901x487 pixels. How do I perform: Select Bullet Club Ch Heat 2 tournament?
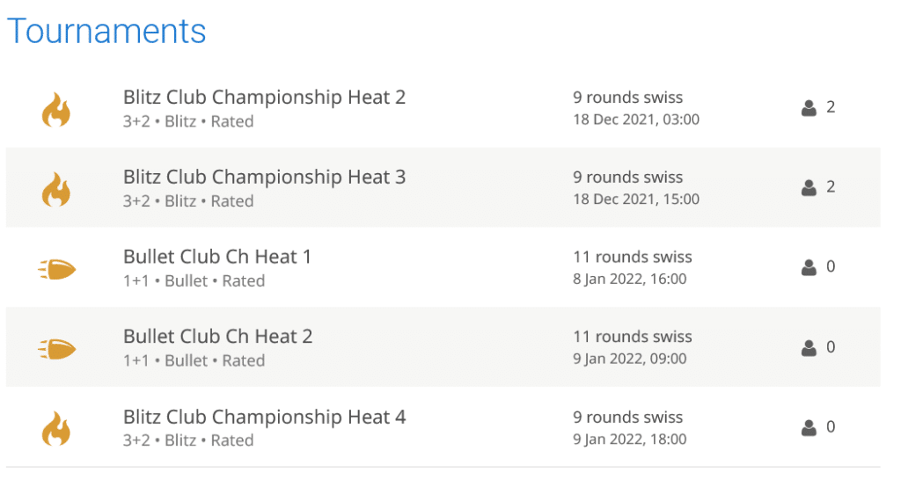pyautogui.click(x=217, y=336)
